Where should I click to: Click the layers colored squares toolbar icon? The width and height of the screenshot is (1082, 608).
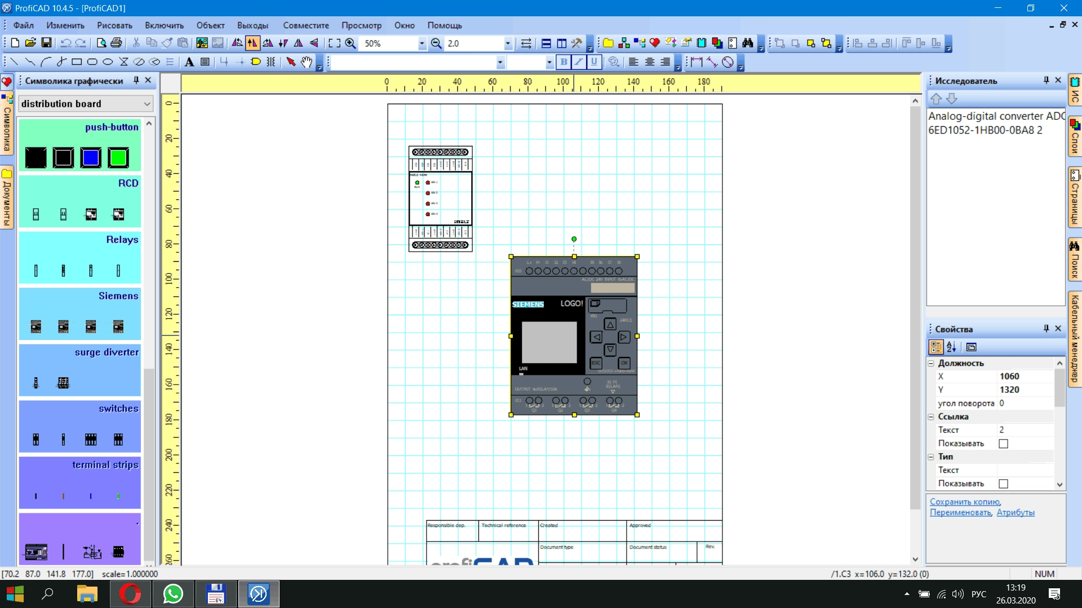click(x=717, y=43)
